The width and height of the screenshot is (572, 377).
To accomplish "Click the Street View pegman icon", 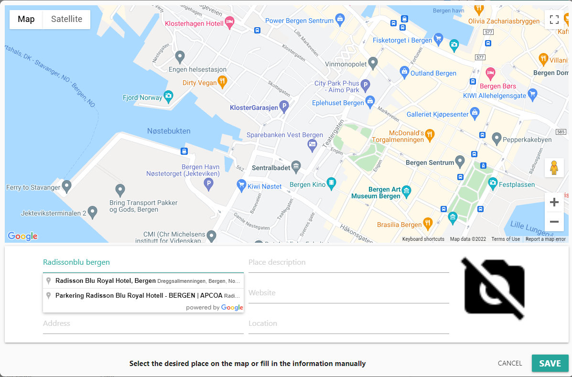I will (x=554, y=168).
